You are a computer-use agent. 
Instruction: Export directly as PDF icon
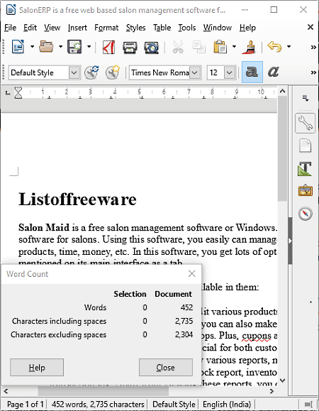(108, 47)
